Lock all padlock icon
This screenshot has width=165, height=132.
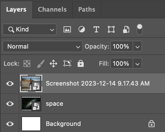click(x=81, y=64)
